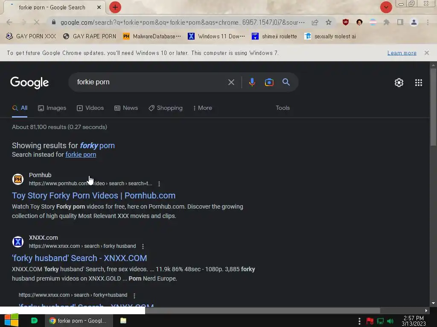
Task: Select the URL in the address bar
Action: 183,22
